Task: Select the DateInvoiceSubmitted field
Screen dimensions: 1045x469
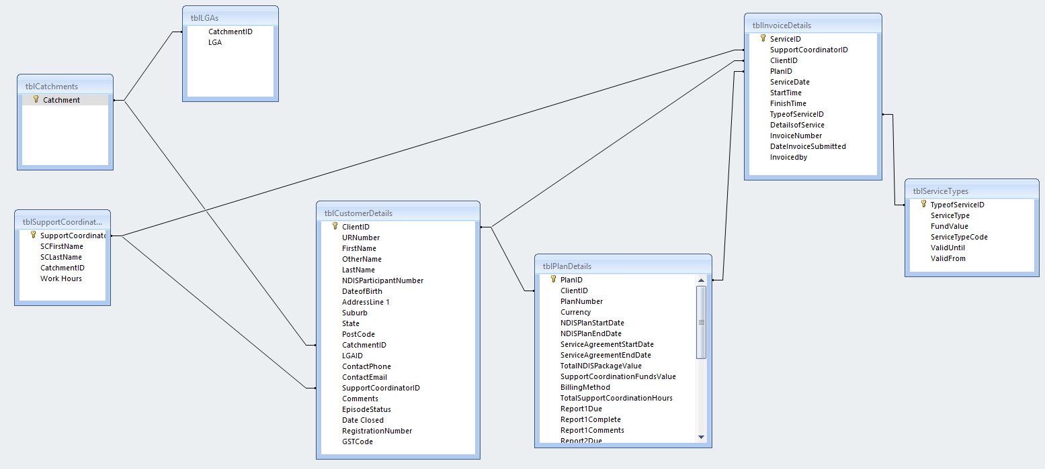Action: [x=808, y=146]
